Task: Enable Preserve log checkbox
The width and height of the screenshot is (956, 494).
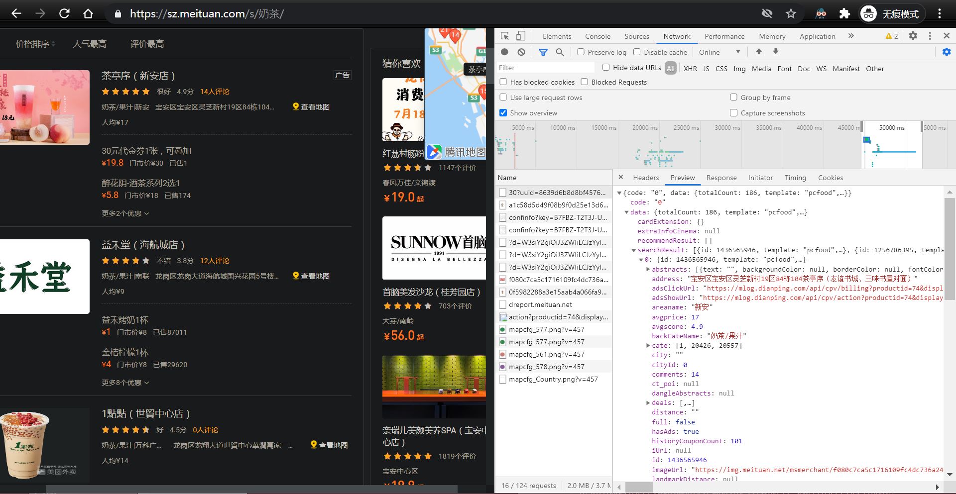Action: coord(581,52)
